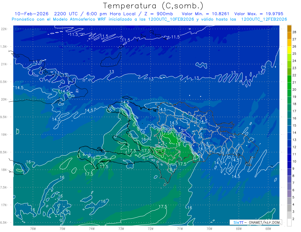The width and height of the screenshot is (301, 232).
Task: Pick the white swatch below the 2 label
Action: pos(289,222)
